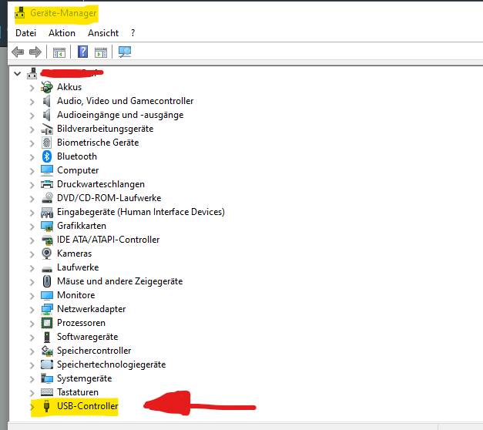Click the Bluetooth category icon
This screenshot has height=430, width=483.
click(x=46, y=156)
